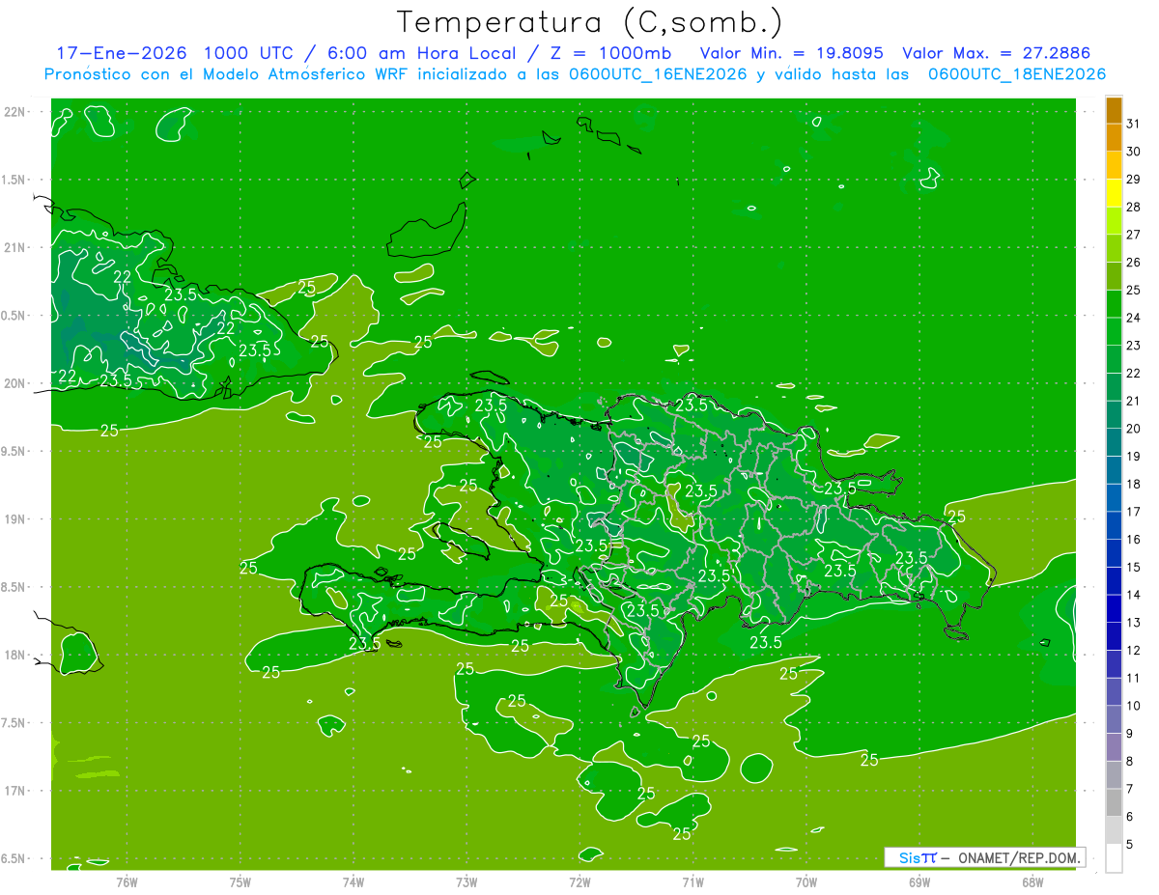Click legend value "16" on color scale

click(1134, 540)
